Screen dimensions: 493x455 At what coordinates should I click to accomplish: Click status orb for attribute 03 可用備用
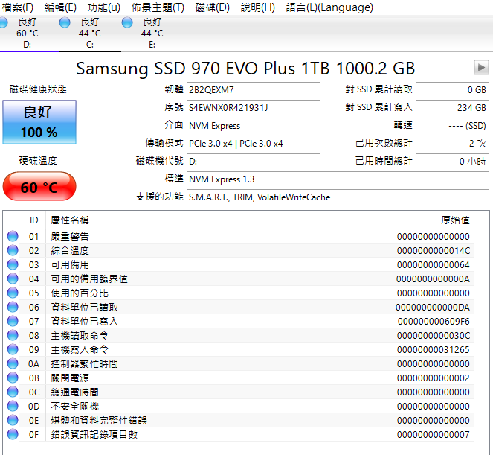(x=13, y=264)
